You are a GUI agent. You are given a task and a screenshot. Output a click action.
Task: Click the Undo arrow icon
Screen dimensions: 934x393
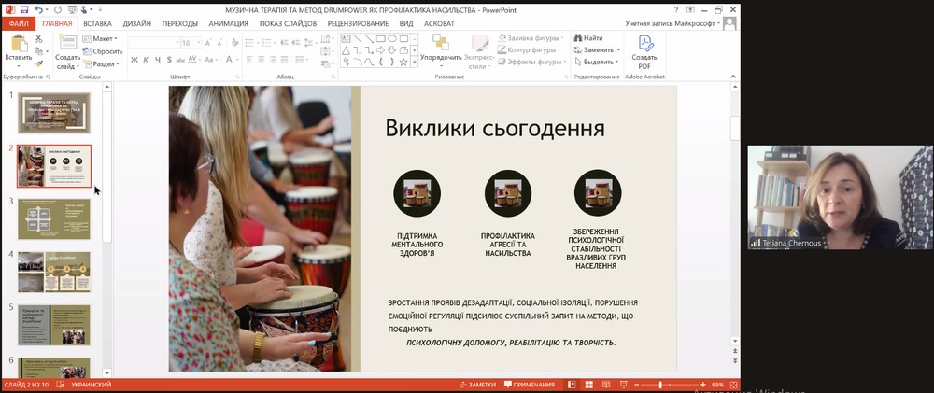37,8
